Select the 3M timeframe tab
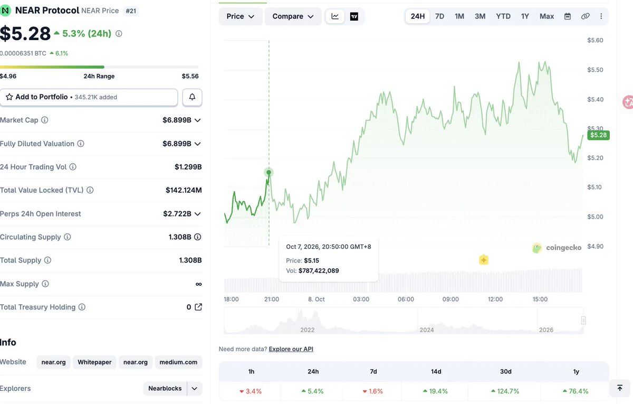 [x=480, y=16]
